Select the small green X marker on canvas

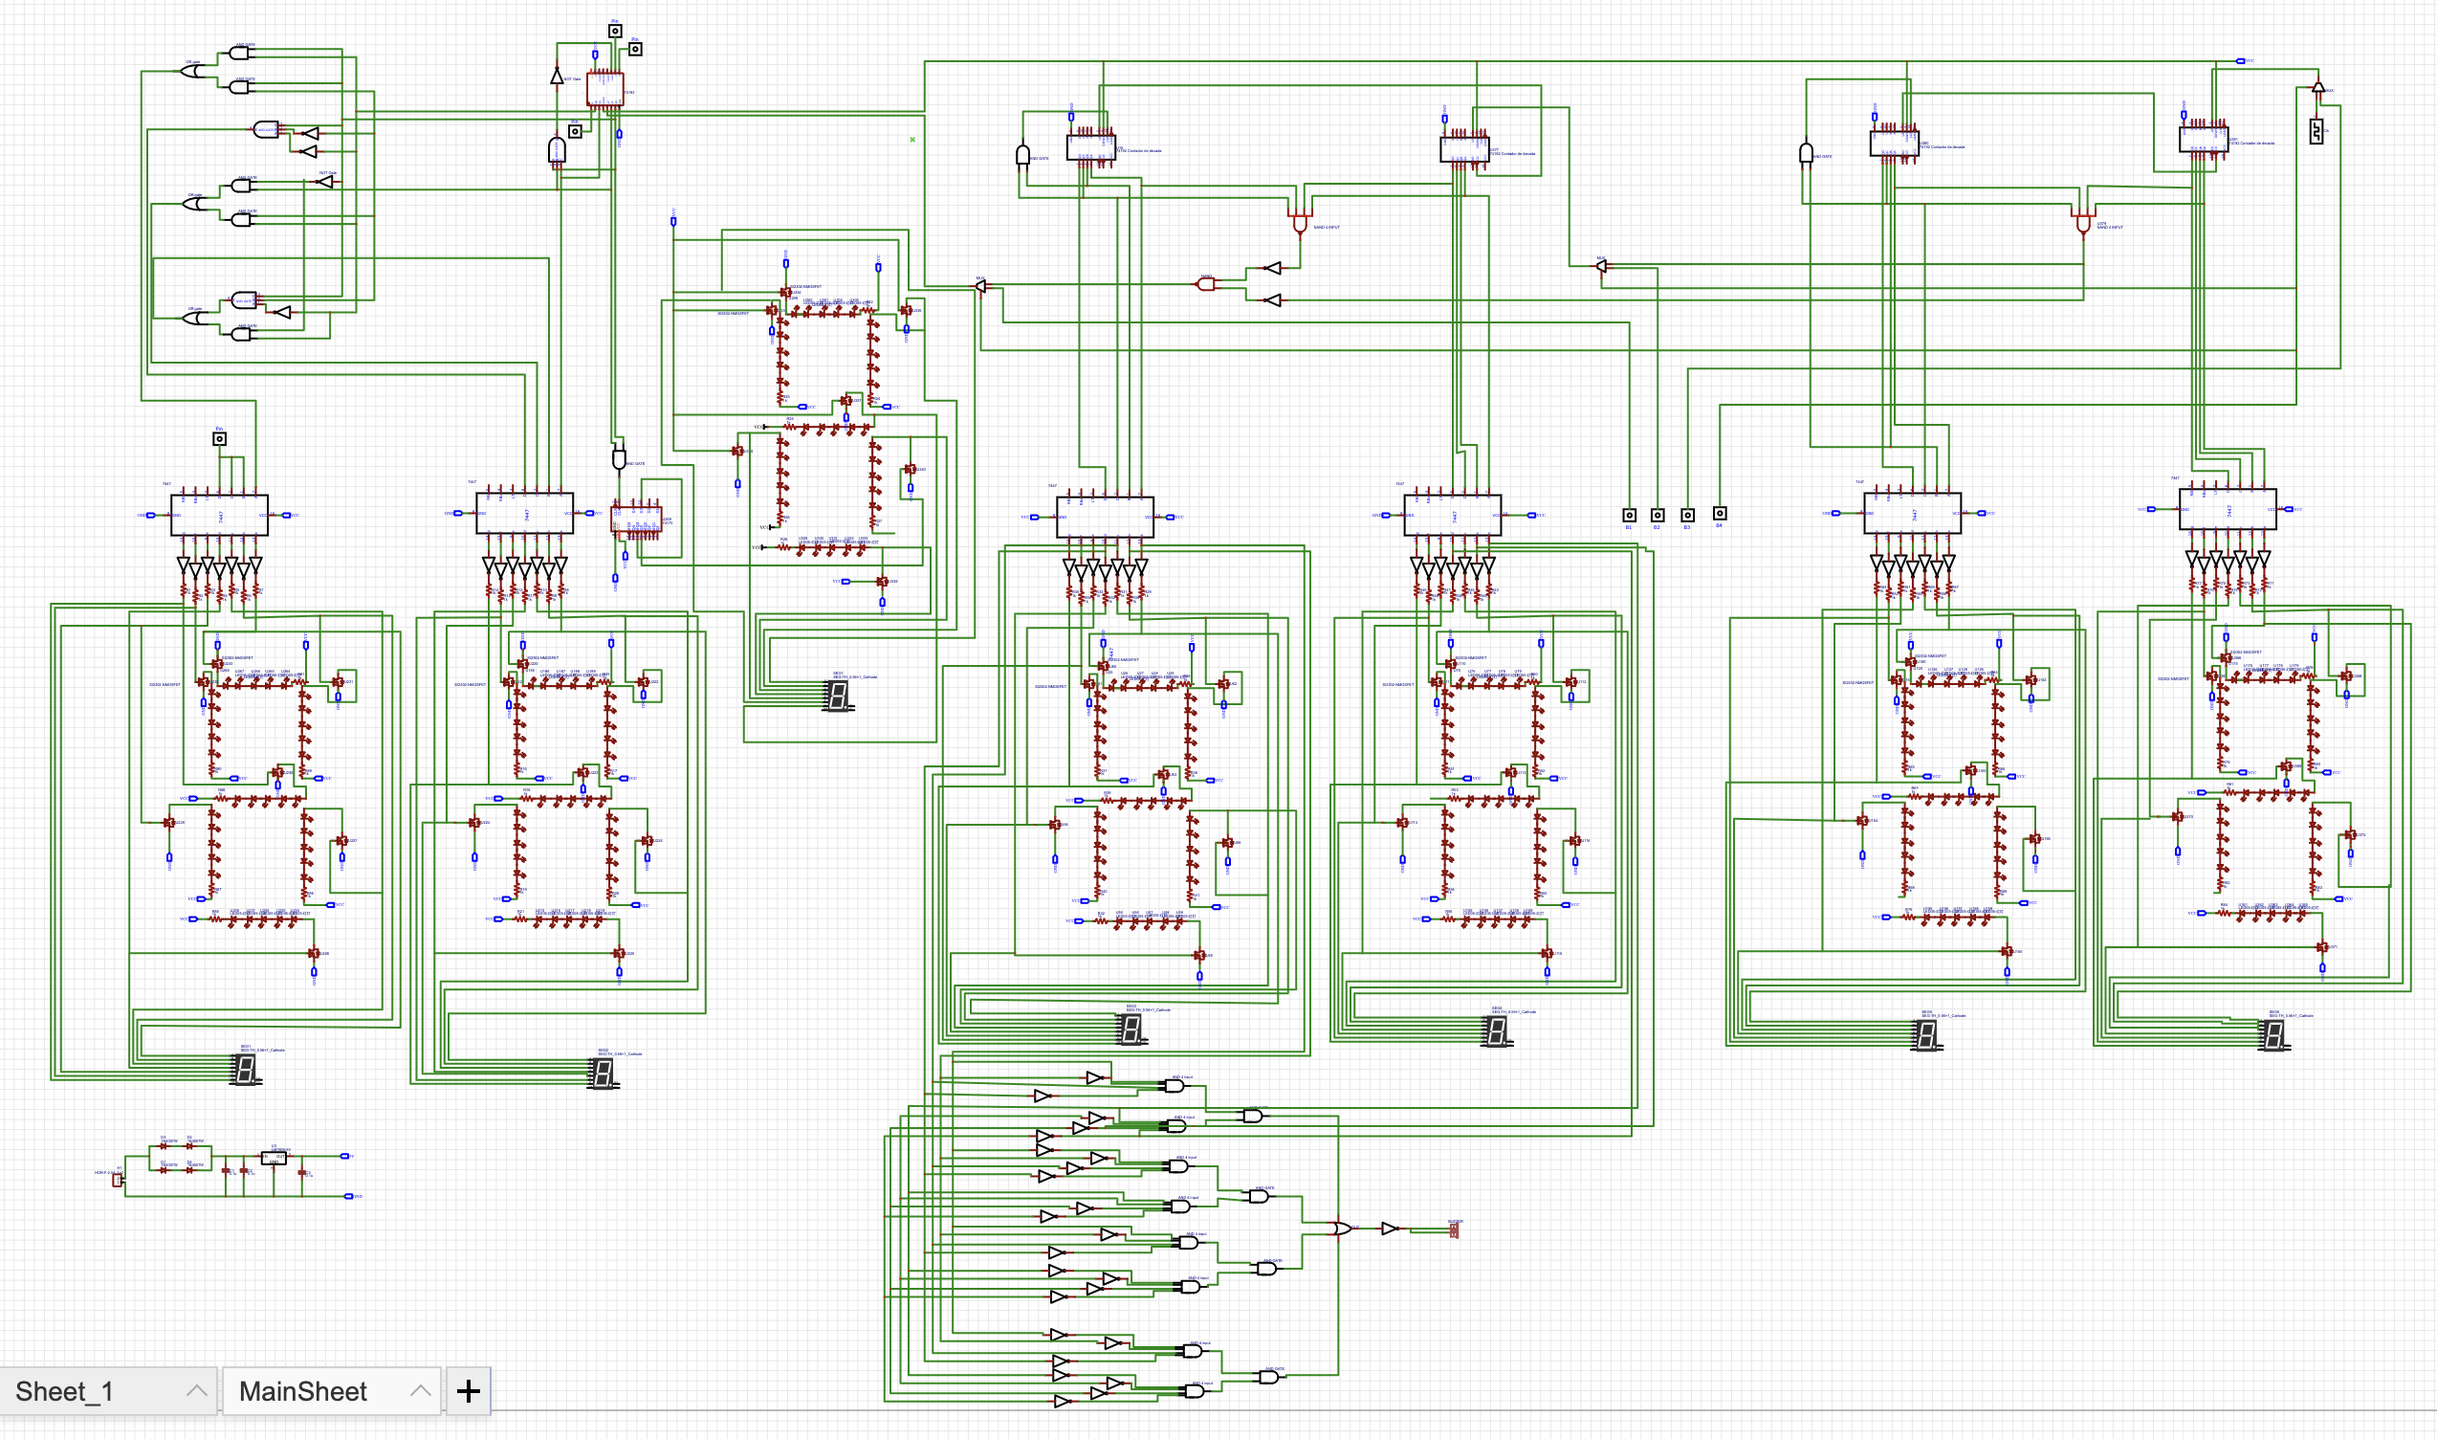(x=912, y=140)
